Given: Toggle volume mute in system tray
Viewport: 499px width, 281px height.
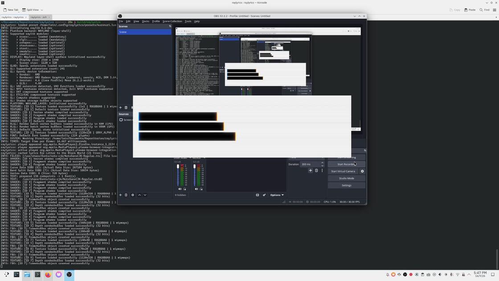Looking at the screenshot, I should point(440,275).
